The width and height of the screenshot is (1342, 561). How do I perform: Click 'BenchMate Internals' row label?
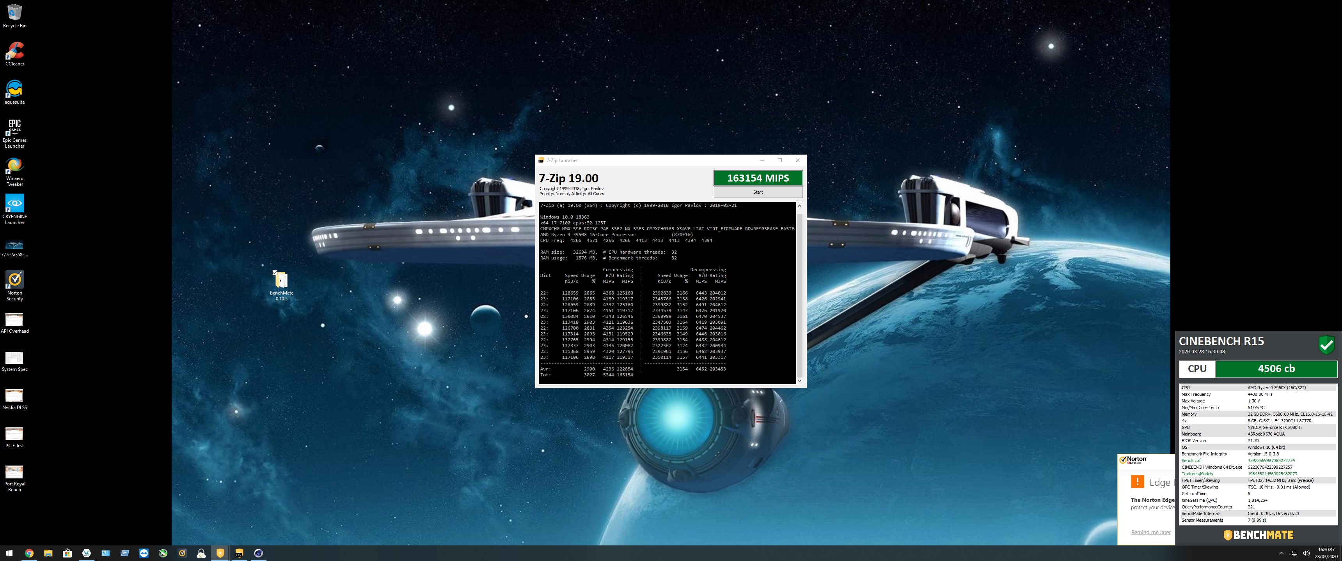[1201, 513]
